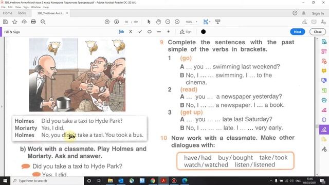Click the Windows Start button

pyautogui.click(x=5, y=180)
